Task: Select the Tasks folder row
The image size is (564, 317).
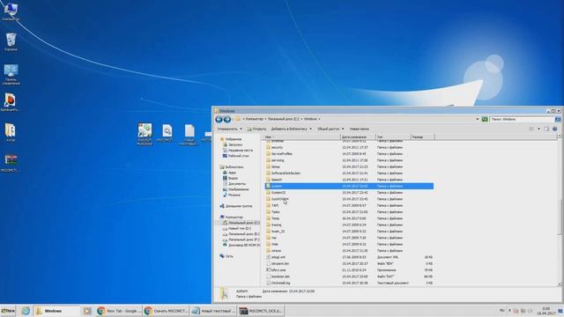Action: (x=349, y=212)
